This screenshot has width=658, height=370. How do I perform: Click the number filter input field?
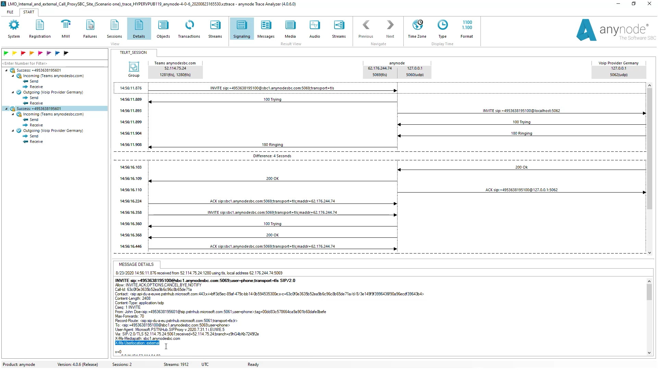point(55,63)
